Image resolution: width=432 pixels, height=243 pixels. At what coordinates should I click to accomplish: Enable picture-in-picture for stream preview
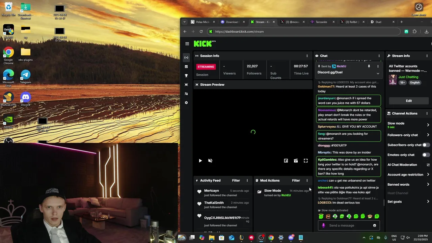[286, 161]
